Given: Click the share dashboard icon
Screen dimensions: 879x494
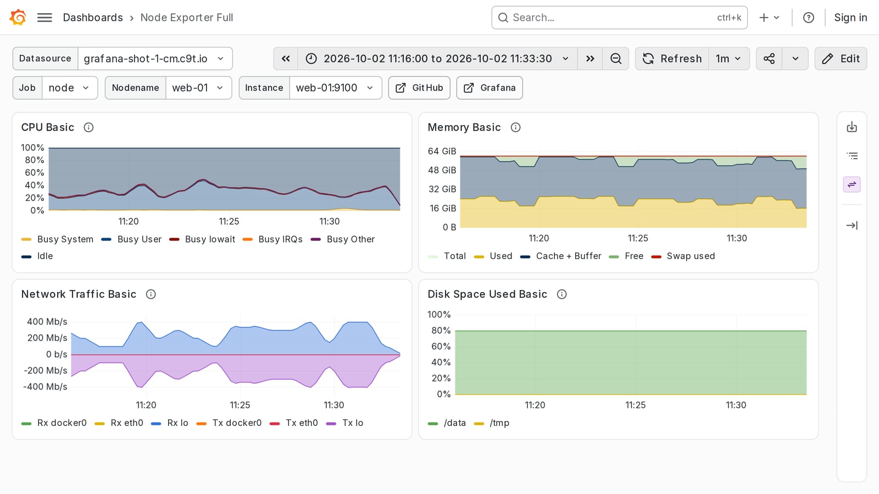Looking at the screenshot, I should (x=769, y=59).
